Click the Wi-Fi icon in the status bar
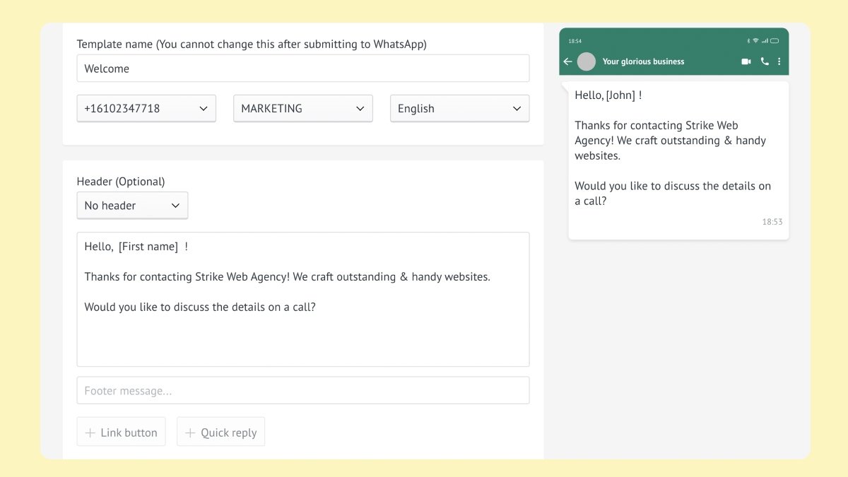Viewport: 848px width, 477px height. (755, 40)
